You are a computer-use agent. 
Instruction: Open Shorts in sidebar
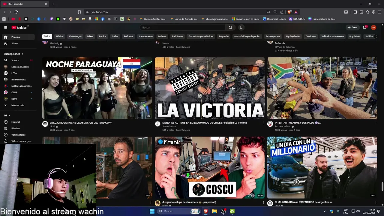click(18, 43)
